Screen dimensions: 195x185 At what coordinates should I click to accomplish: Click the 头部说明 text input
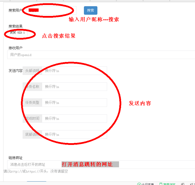(x=74, y=71)
